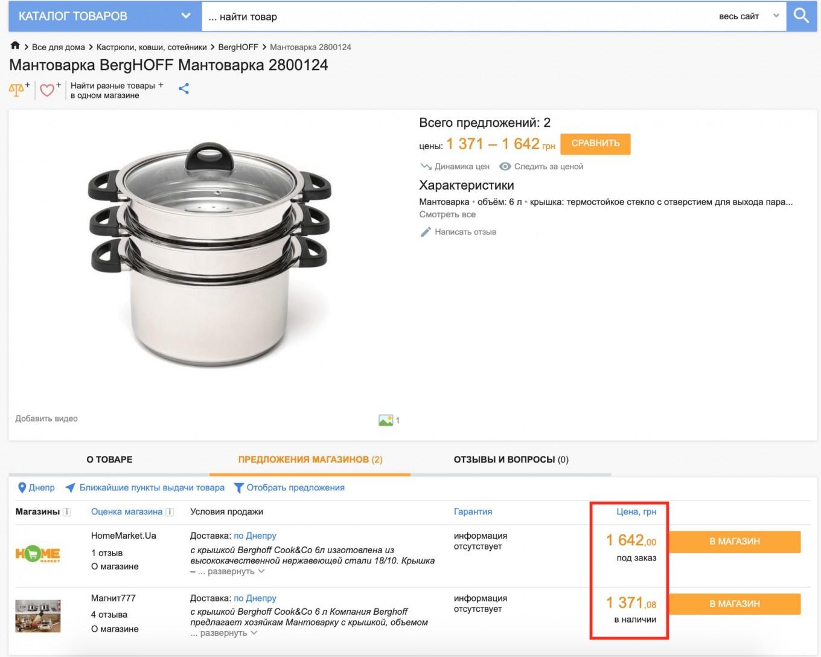Click info icon next to Магазины

coord(67,512)
